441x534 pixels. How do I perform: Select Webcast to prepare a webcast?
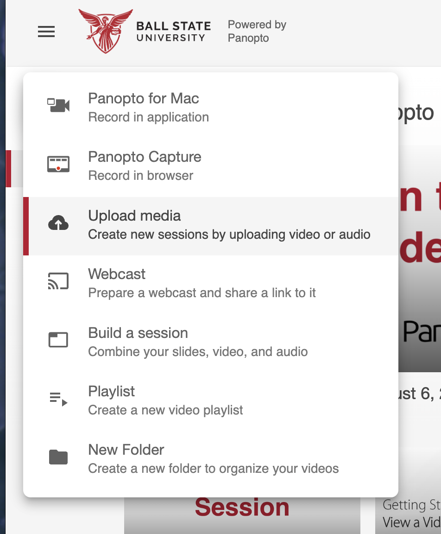coord(117,274)
